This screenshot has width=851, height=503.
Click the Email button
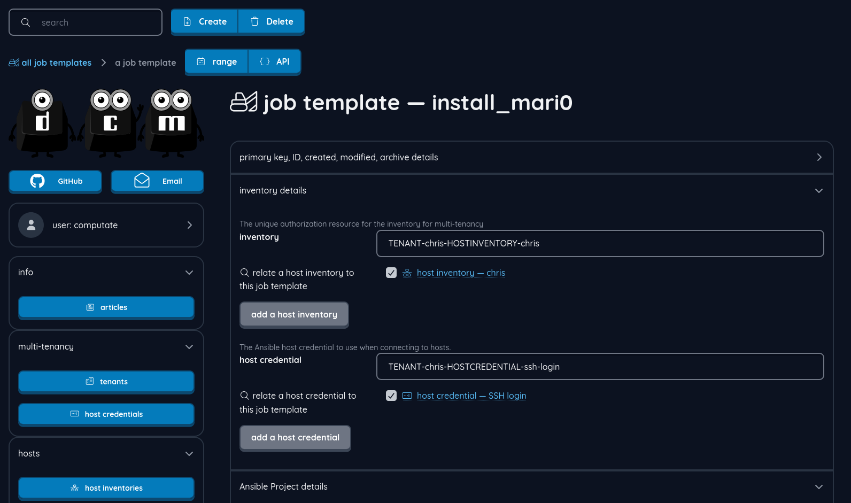(157, 181)
